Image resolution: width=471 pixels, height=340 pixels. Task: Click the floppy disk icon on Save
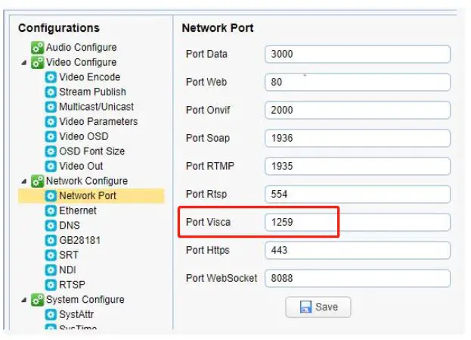[306, 307]
